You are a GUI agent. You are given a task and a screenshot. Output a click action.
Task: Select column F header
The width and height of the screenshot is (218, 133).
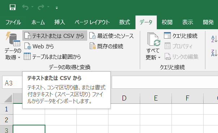(188, 98)
